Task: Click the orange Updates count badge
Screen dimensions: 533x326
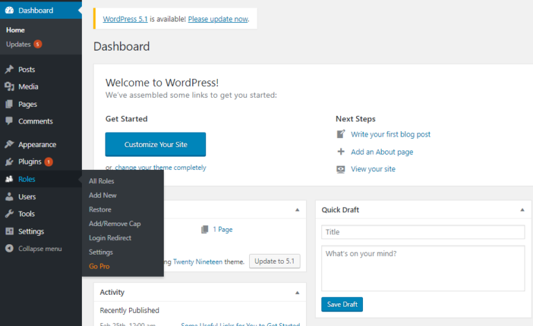Action: click(x=37, y=44)
